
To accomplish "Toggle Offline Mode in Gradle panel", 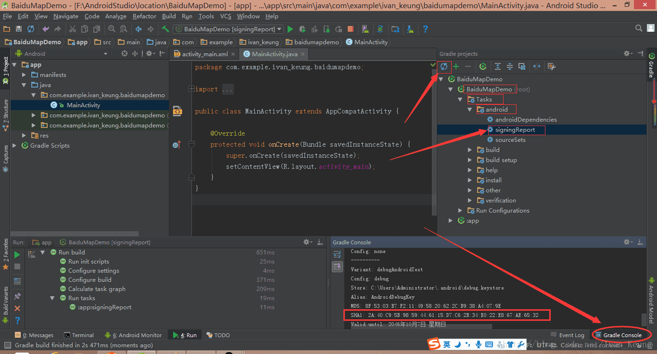I will 537,66.
